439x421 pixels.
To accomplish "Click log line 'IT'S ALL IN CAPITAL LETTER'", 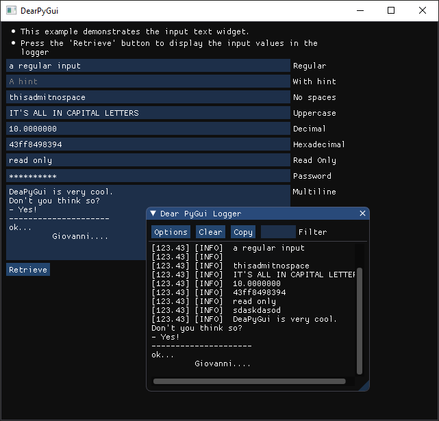I will (294, 275).
